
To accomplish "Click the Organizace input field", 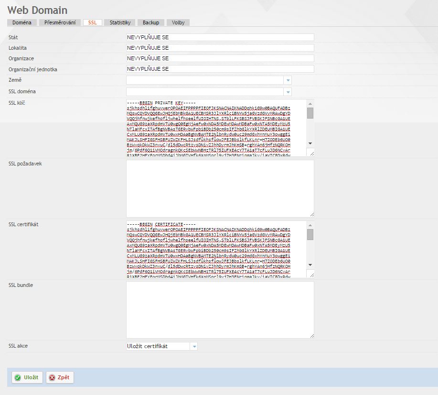I will (x=220, y=58).
